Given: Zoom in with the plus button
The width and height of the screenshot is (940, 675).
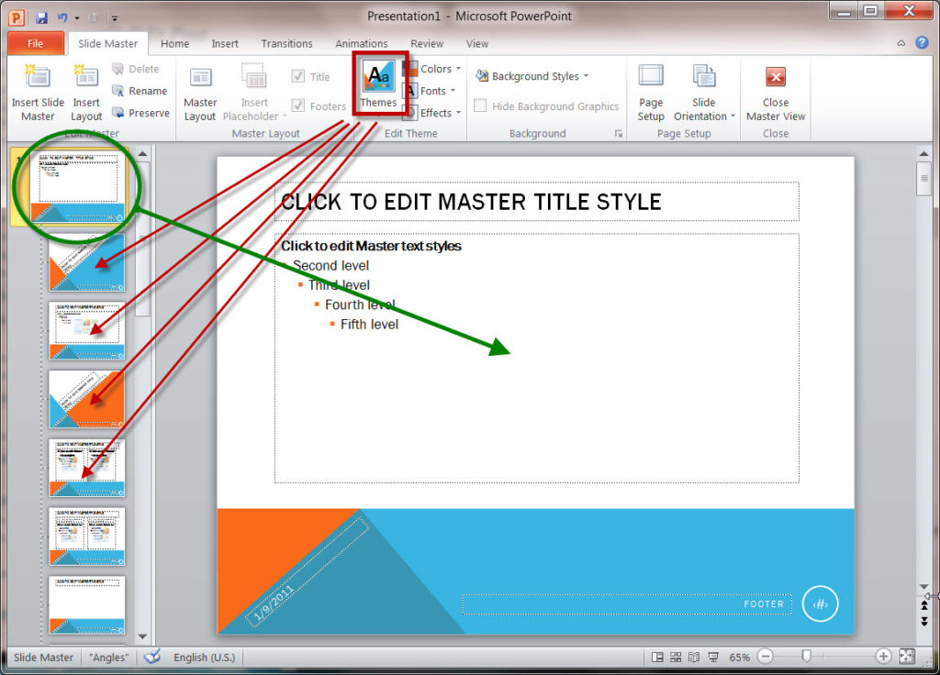Looking at the screenshot, I should pyautogui.click(x=882, y=657).
